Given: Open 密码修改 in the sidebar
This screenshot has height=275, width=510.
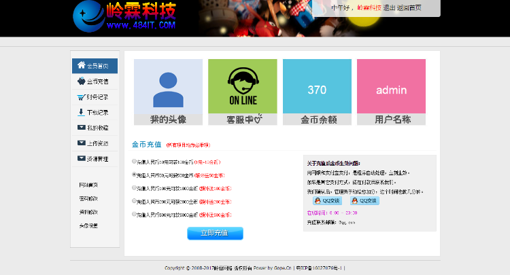Looking at the screenshot, I should (88, 199).
